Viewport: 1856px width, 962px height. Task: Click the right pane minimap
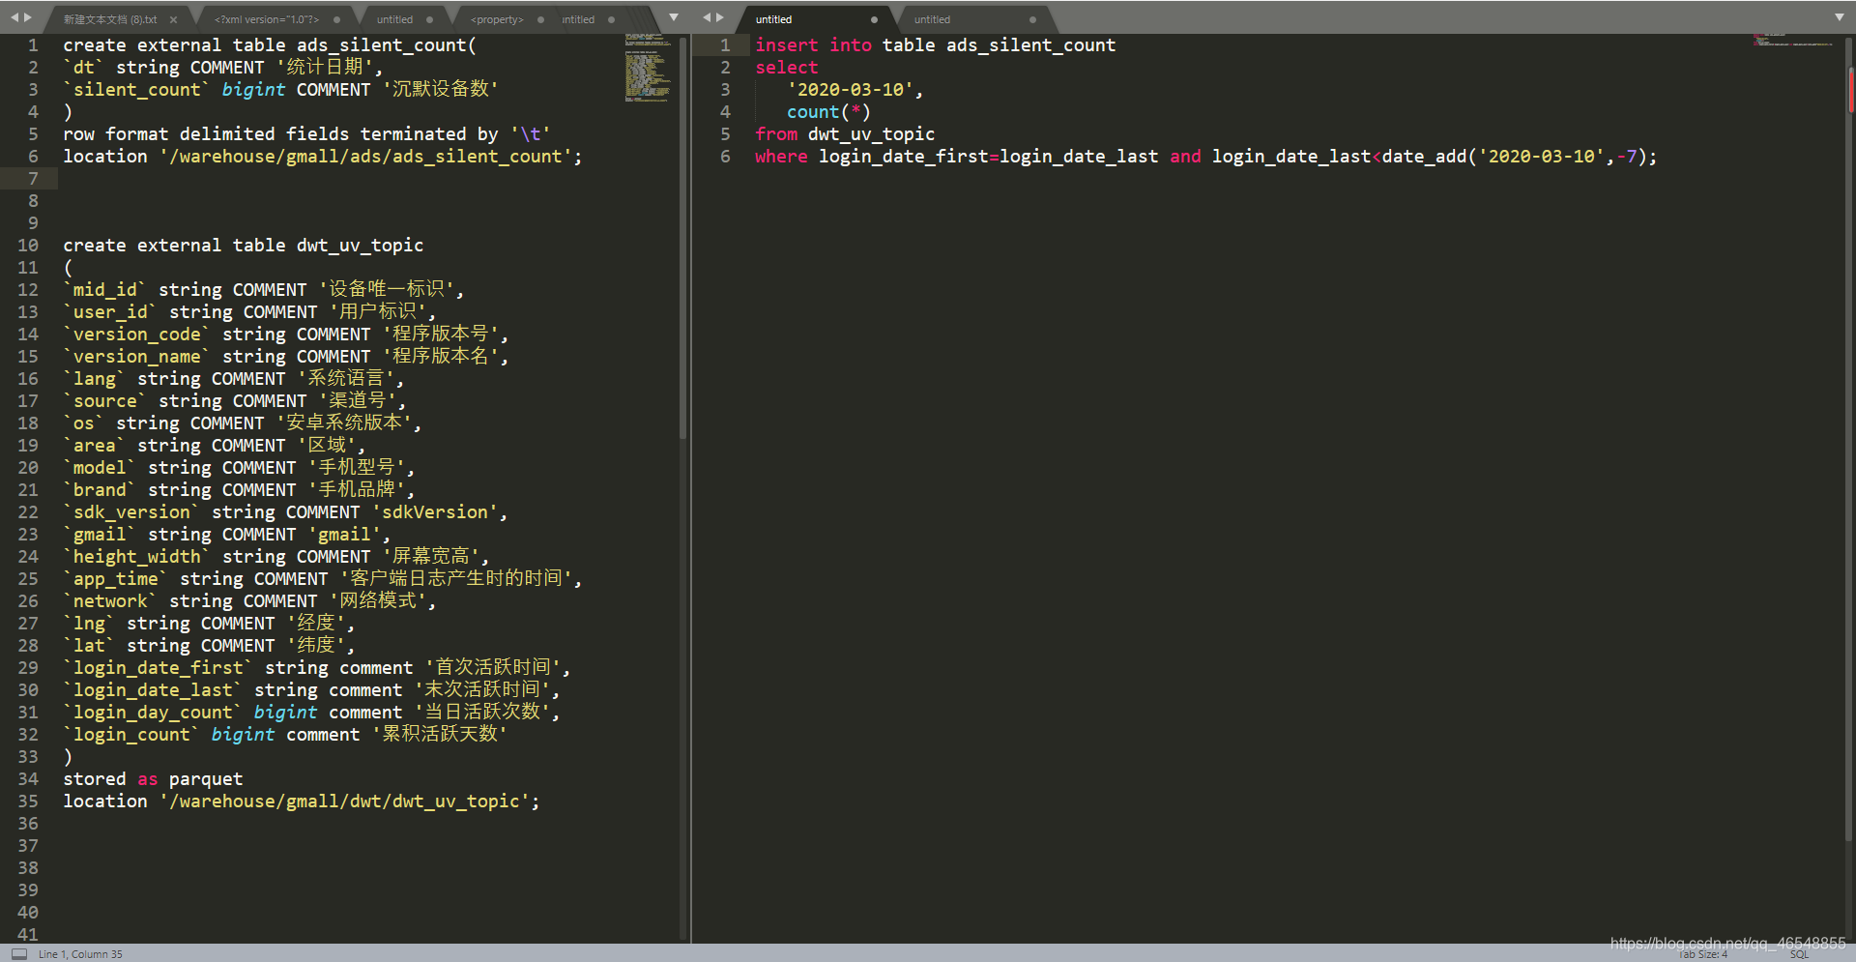[x=1794, y=42]
